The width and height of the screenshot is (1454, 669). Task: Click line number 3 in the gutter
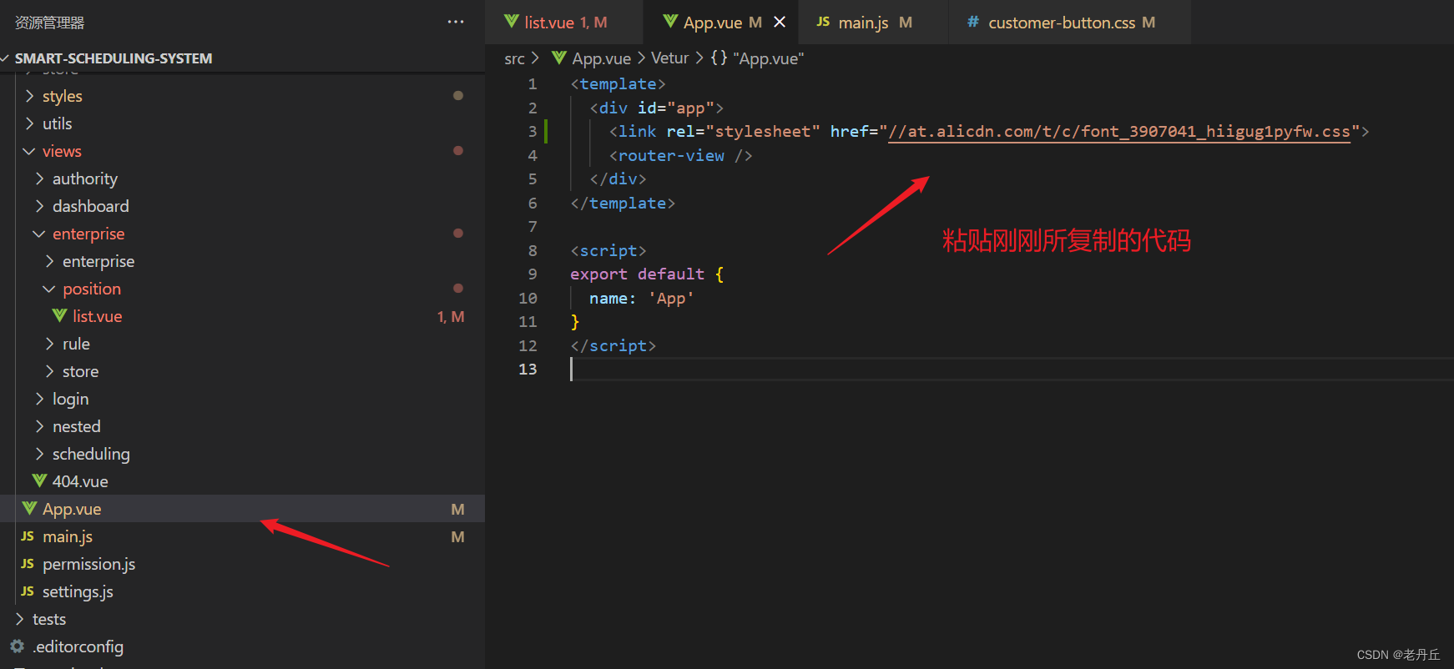click(533, 132)
